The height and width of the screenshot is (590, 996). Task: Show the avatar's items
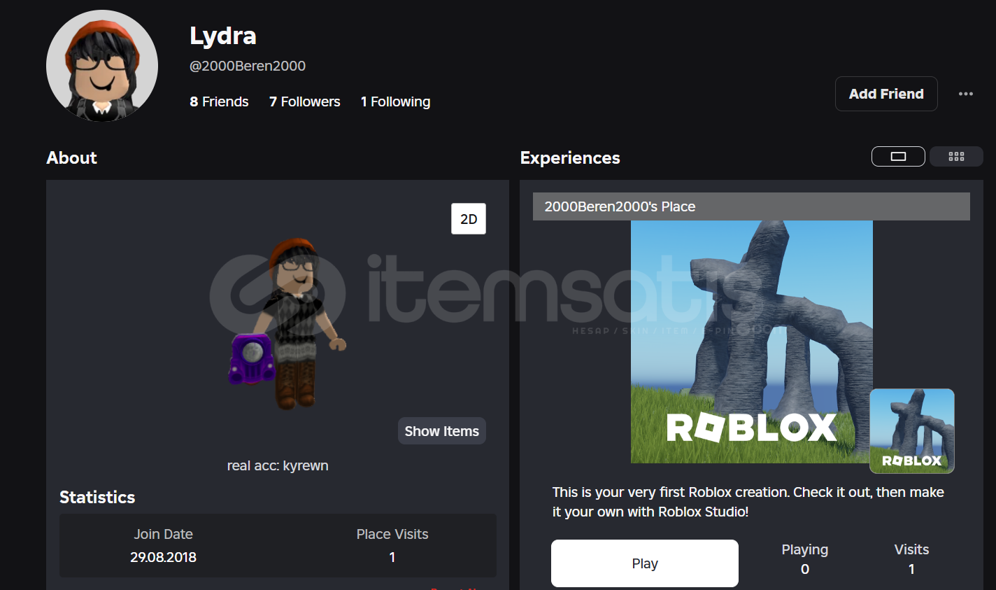(x=441, y=431)
